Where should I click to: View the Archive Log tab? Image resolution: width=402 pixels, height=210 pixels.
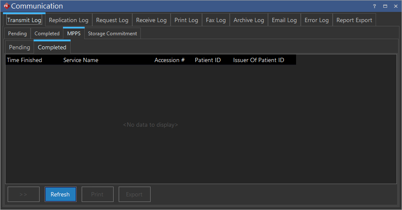248,20
